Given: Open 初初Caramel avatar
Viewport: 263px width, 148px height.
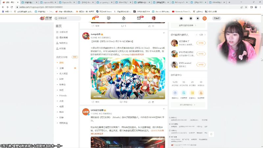Looking at the screenshot, I should [174, 64].
